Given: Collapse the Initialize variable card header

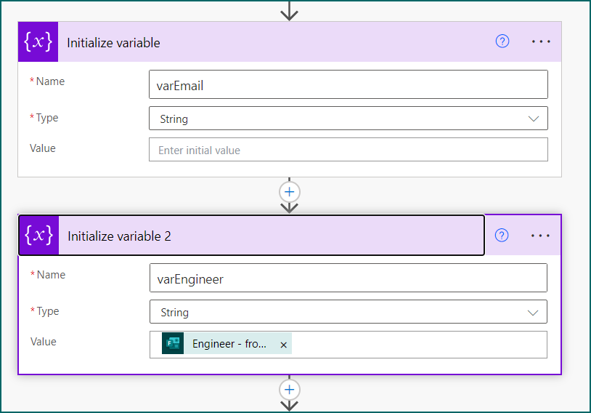Looking at the screenshot, I should [x=269, y=42].
